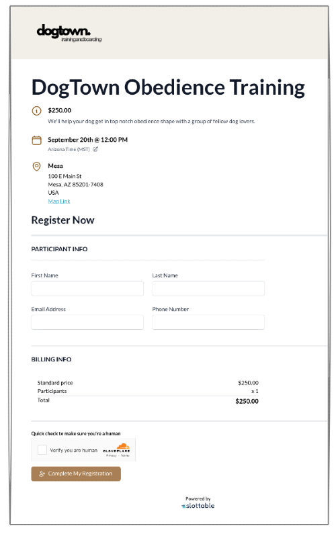
Task: Focus the Last Name field
Action: point(208,288)
